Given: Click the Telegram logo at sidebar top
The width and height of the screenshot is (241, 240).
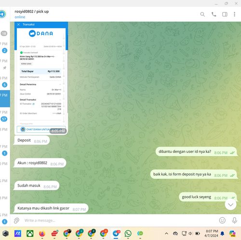Looking at the screenshot, I should (2, 14).
